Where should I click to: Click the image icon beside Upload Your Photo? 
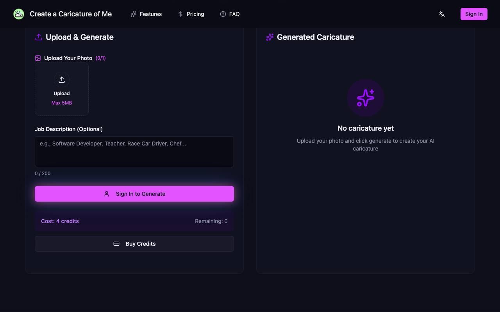coord(38,58)
